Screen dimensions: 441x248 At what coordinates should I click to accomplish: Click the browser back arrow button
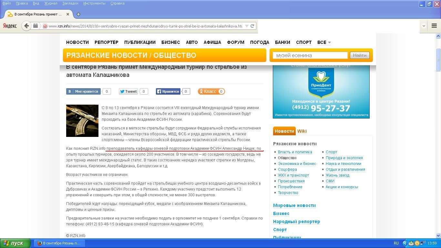27,26
